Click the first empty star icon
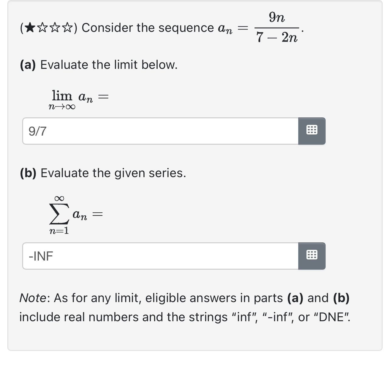Image resolution: width=390 pixels, height=367 pixels. 43,28
